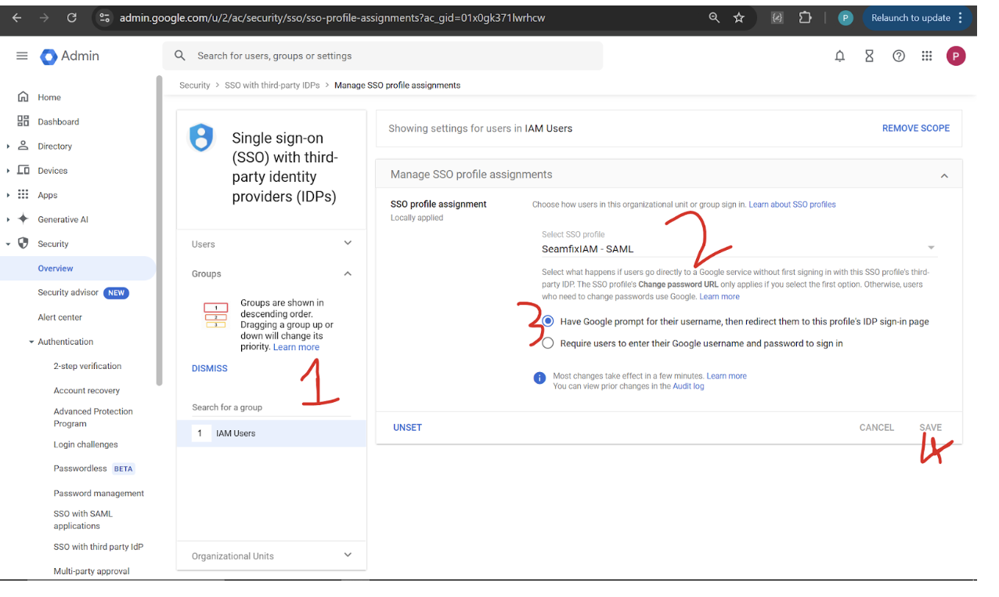999x597 pixels.
Task: Go back with the browser back arrow
Action: coord(17,17)
